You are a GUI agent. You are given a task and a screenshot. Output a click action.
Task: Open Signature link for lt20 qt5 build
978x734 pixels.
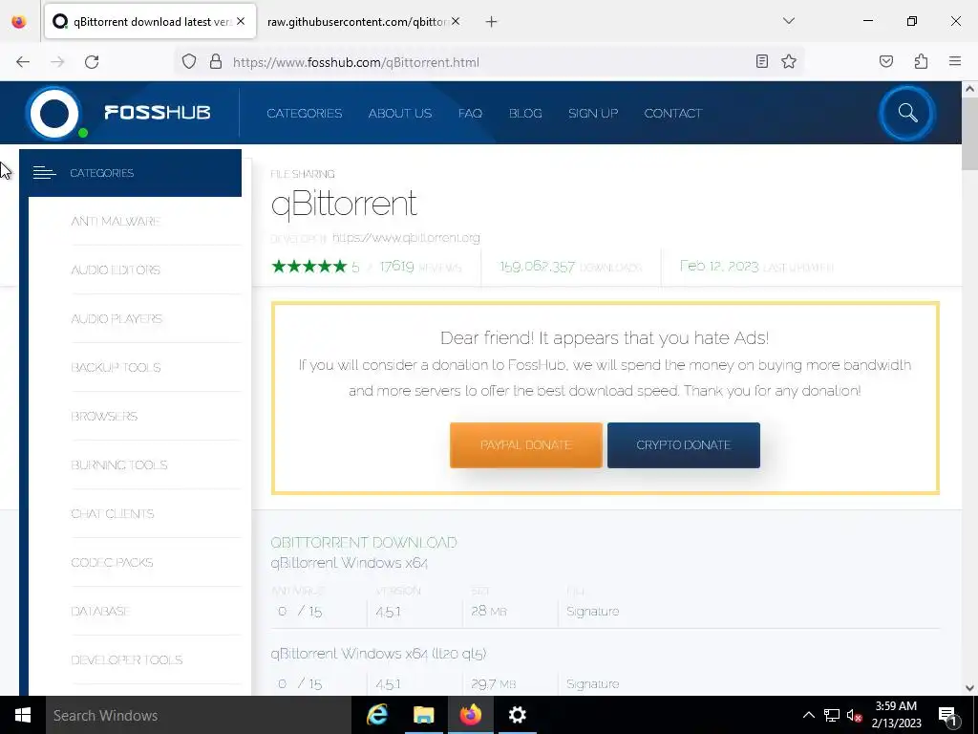point(592,684)
